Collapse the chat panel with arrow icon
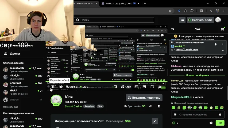The image size is (228, 128). (173, 29)
